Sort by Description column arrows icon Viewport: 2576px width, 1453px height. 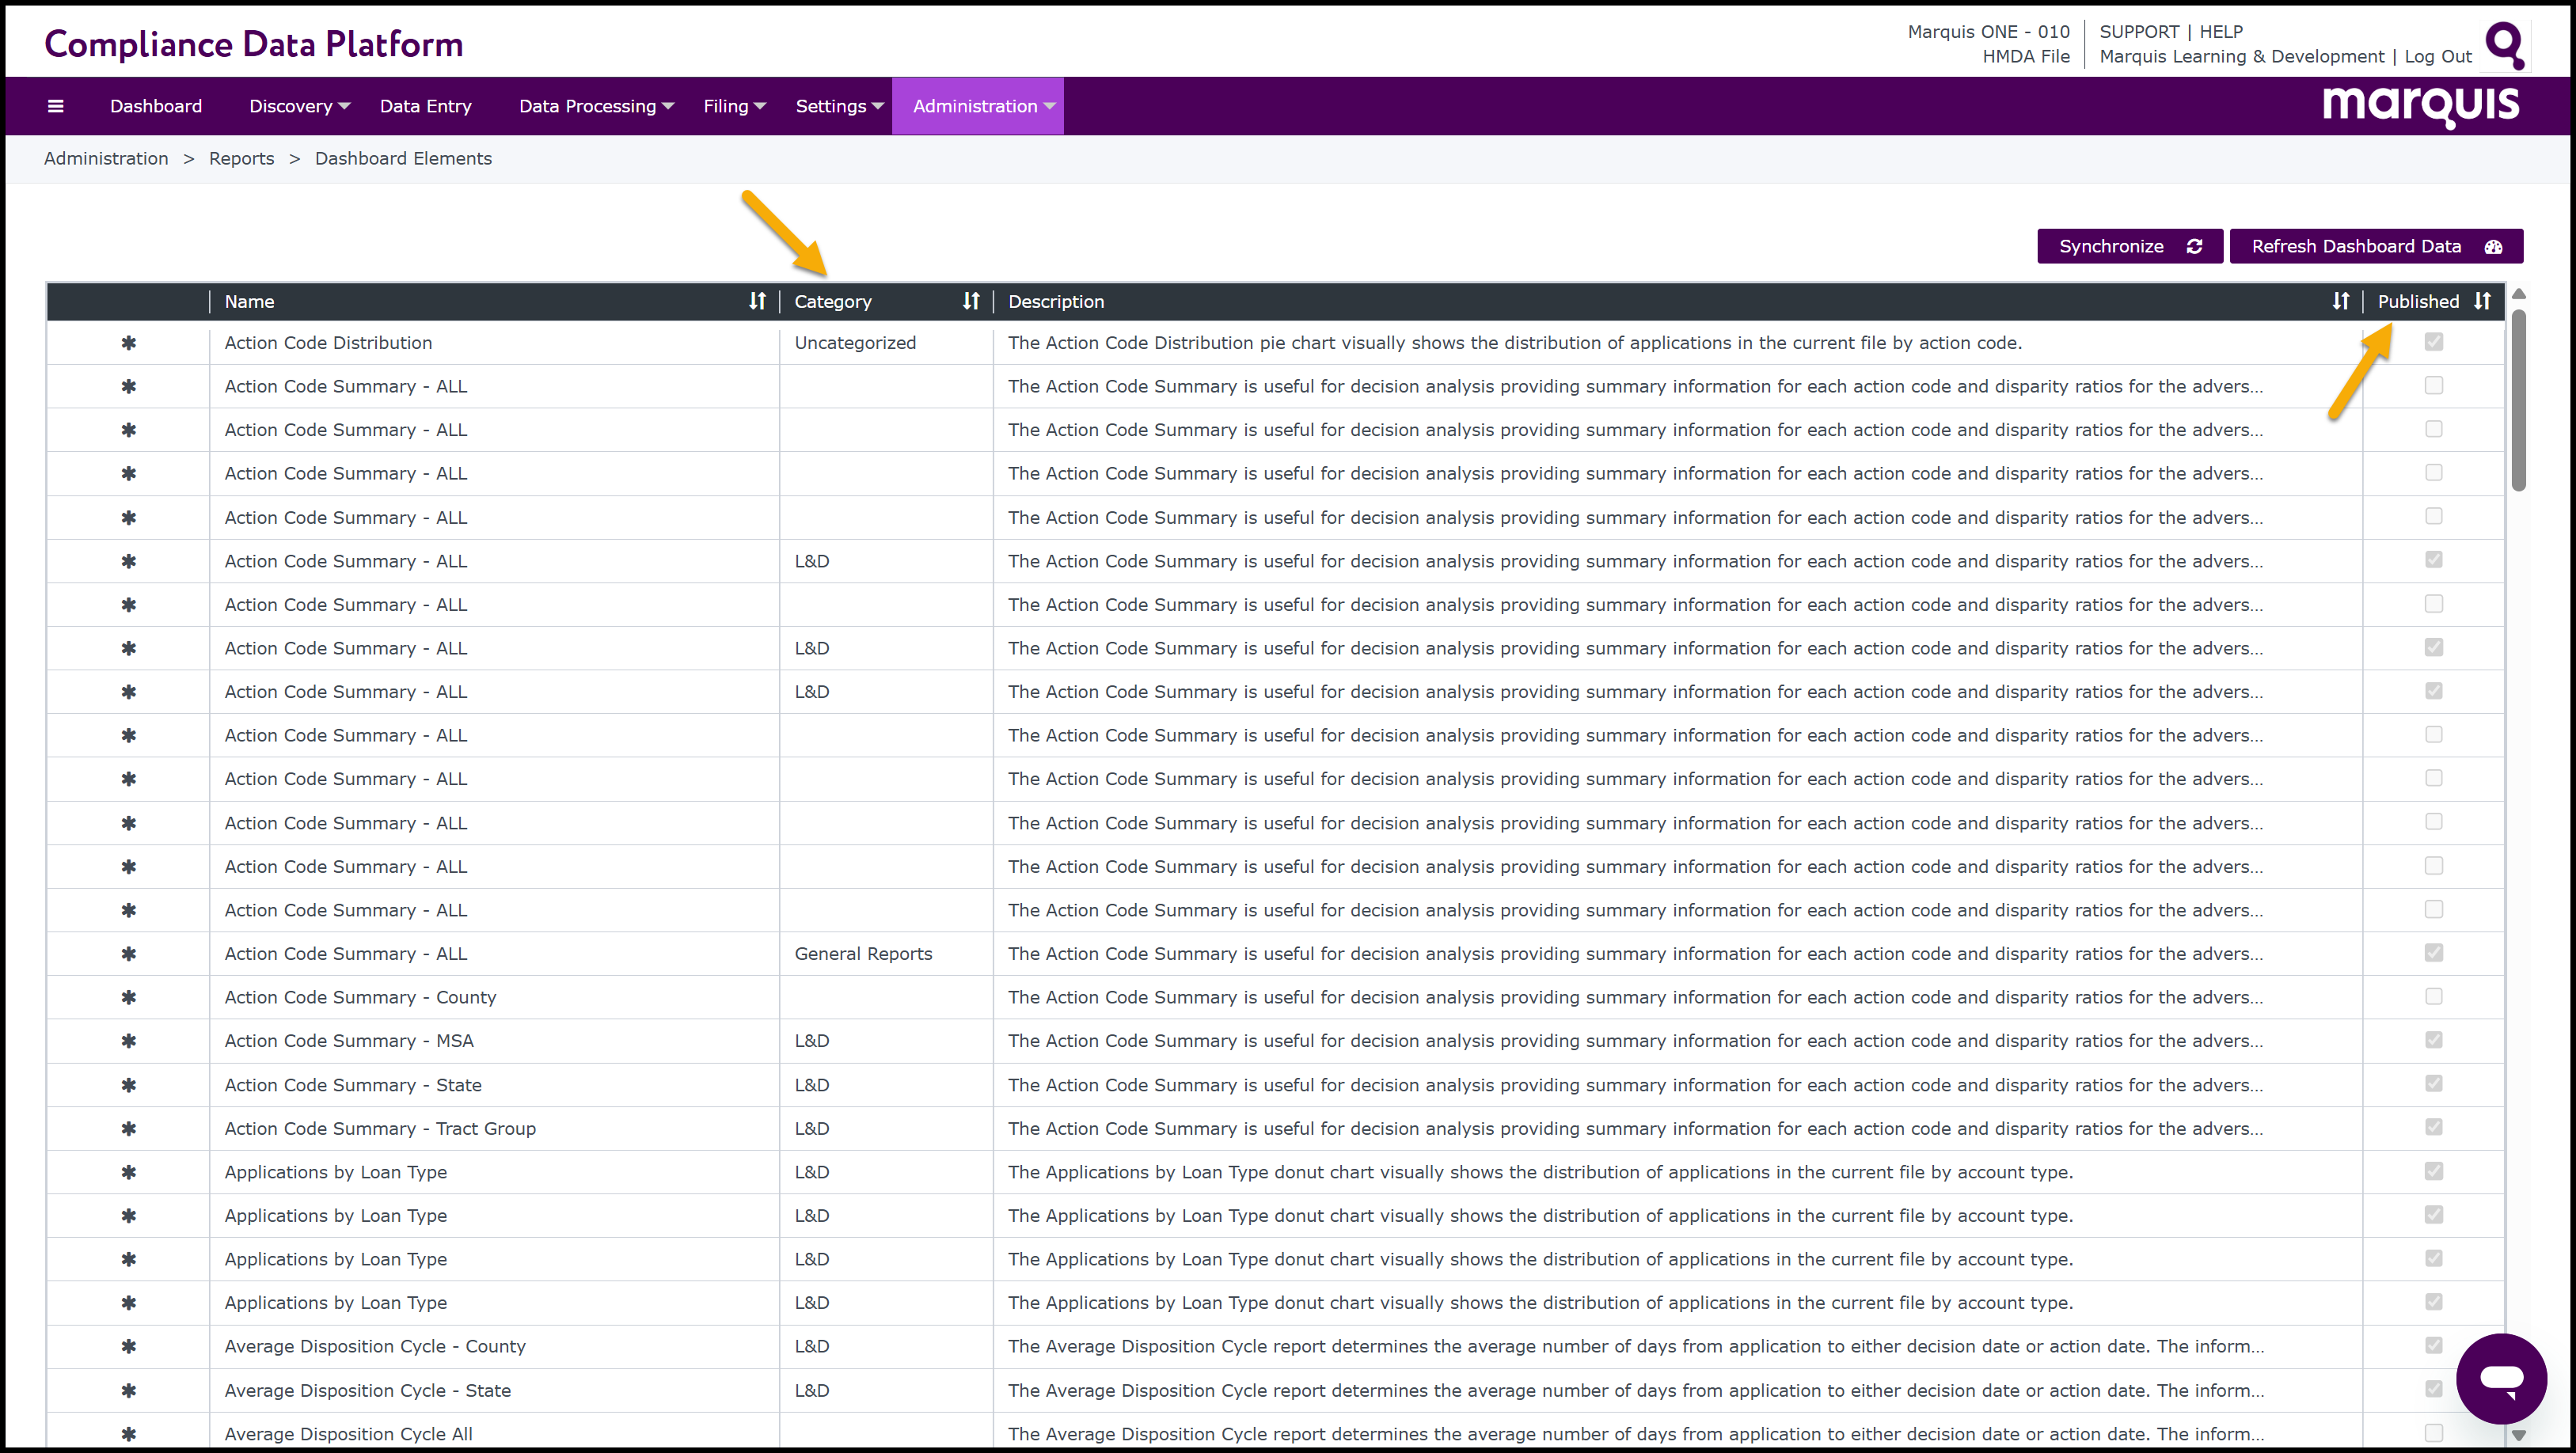coord(2340,301)
